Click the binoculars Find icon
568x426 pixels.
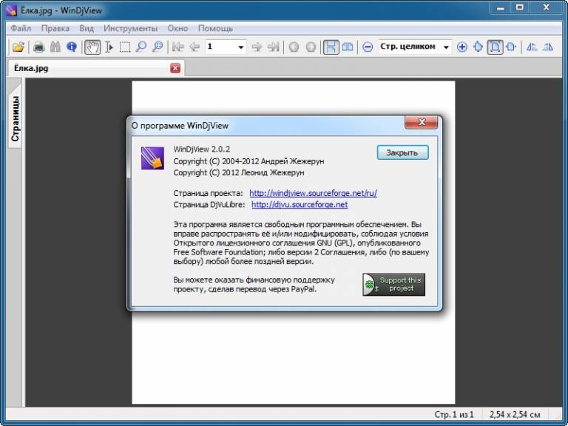55,47
